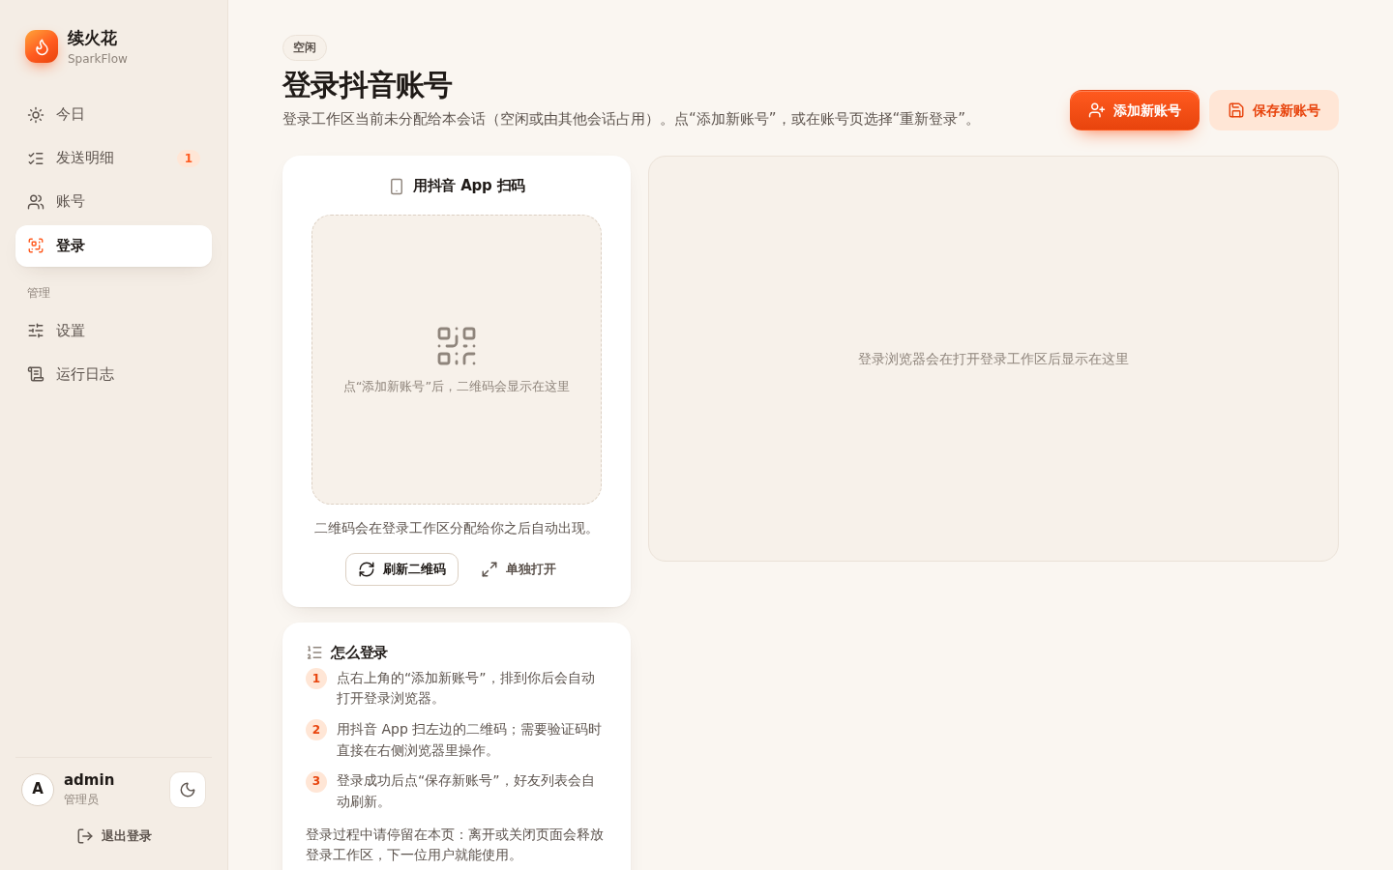The image size is (1393, 870).
Task: Click the phone icon beside 用抖音 App 扫码
Action: click(x=397, y=187)
